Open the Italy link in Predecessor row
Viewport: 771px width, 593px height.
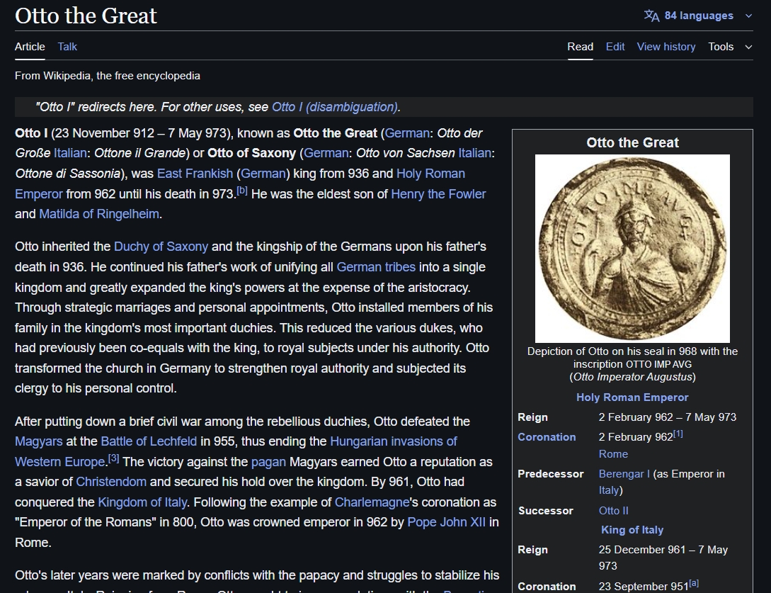tap(609, 491)
